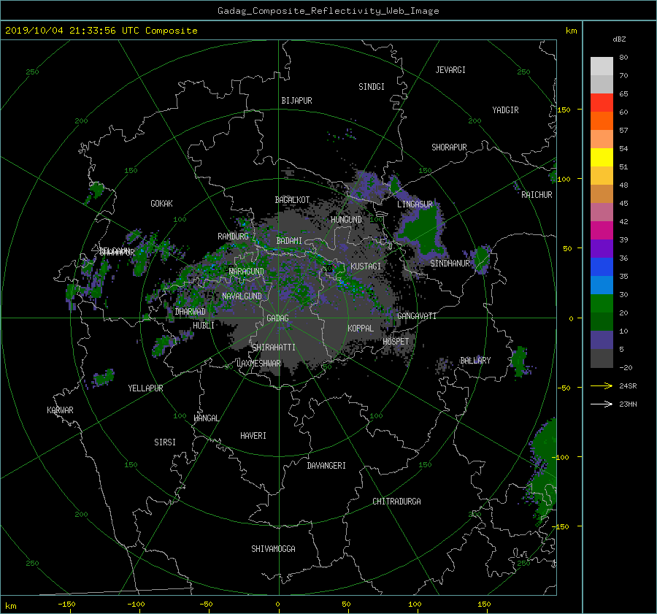Click the RAMDURG city label
This screenshot has height=614, width=657.
[233, 237]
